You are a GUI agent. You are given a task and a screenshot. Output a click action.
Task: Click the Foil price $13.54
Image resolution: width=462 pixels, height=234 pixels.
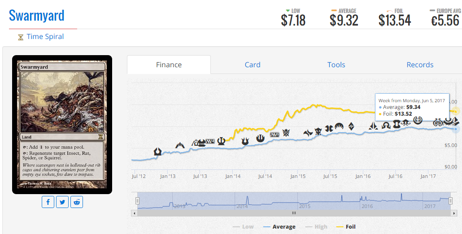(x=395, y=20)
